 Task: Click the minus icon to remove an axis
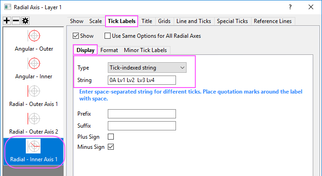16,21
